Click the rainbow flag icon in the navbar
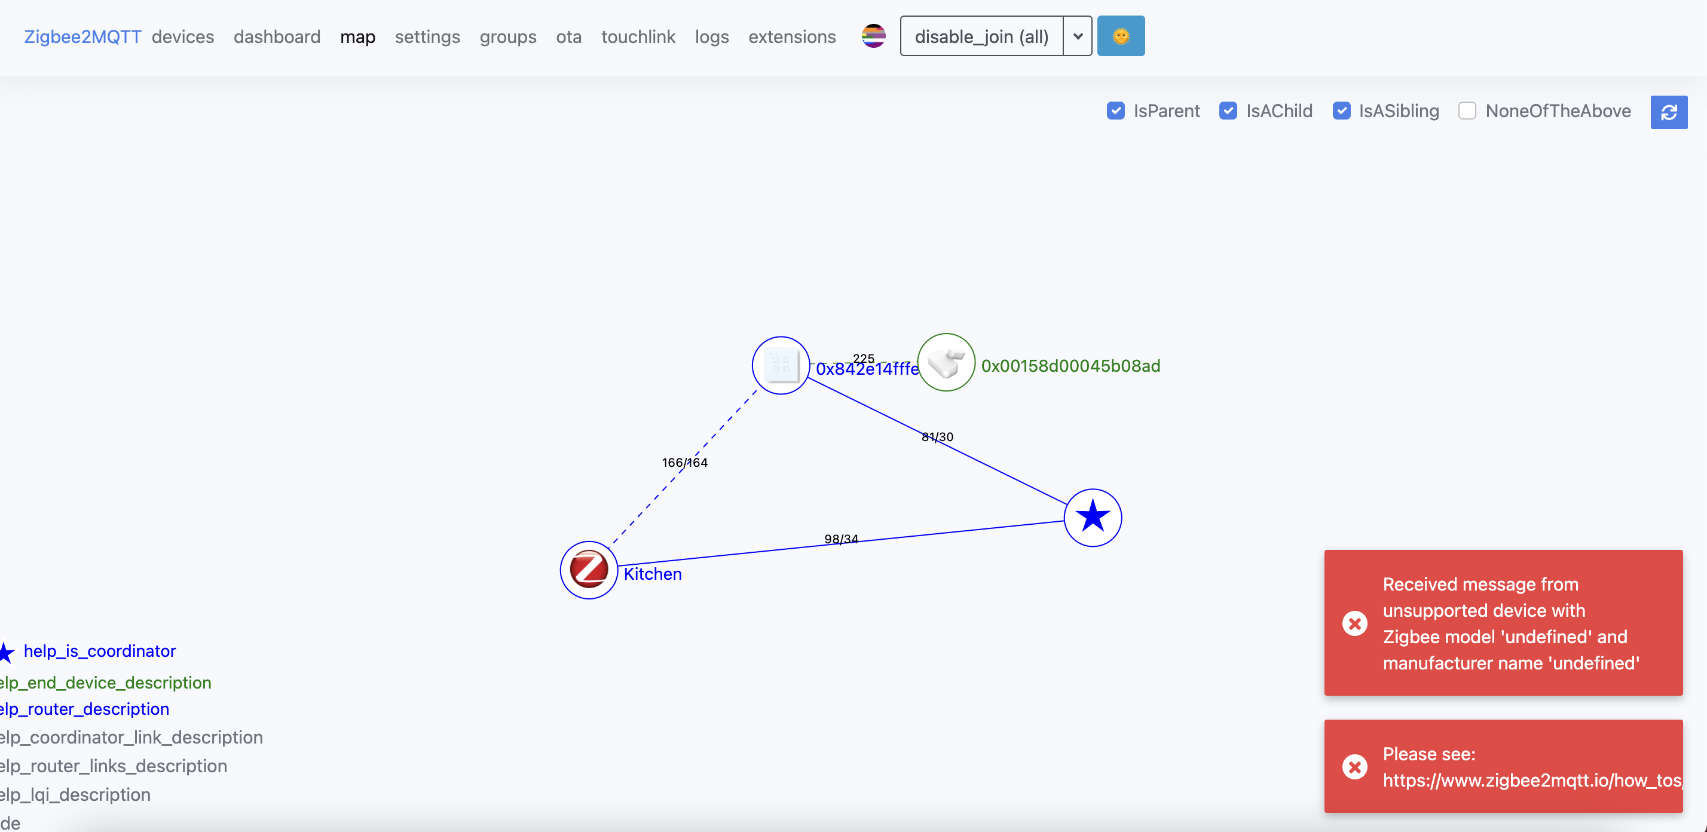This screenshot has height=832, width=1707. (x=873, y=36)
